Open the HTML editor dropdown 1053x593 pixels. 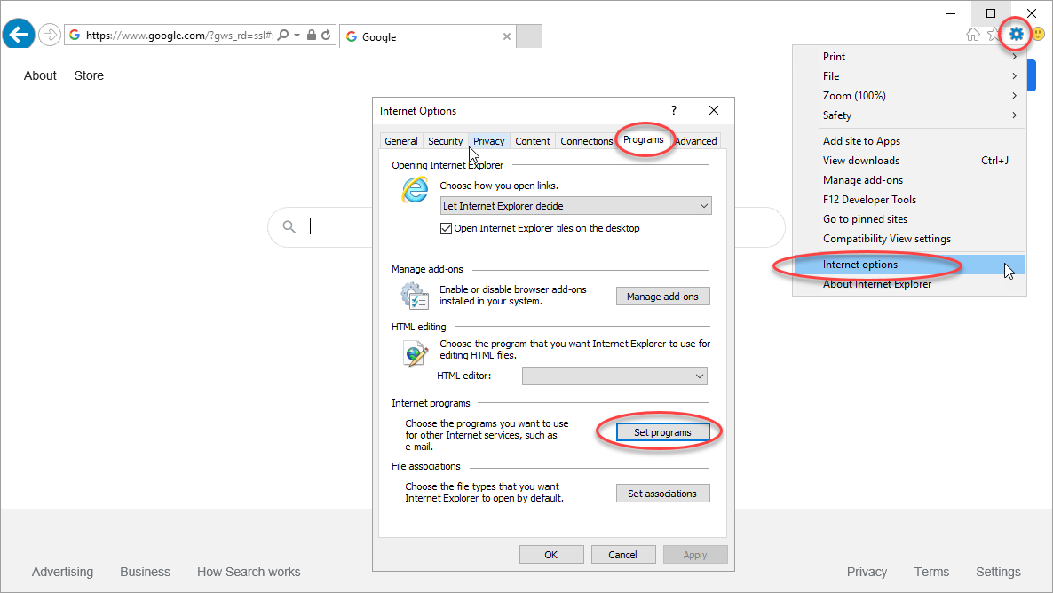click(x=614, y=376)
